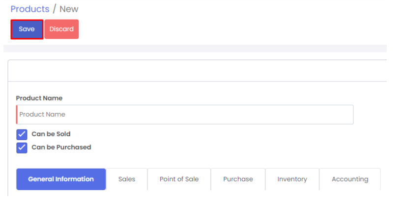This screenshot has width=400, height=201.
Task: Click the Save button
Action: pyautogui.click(x=27, y=29)
